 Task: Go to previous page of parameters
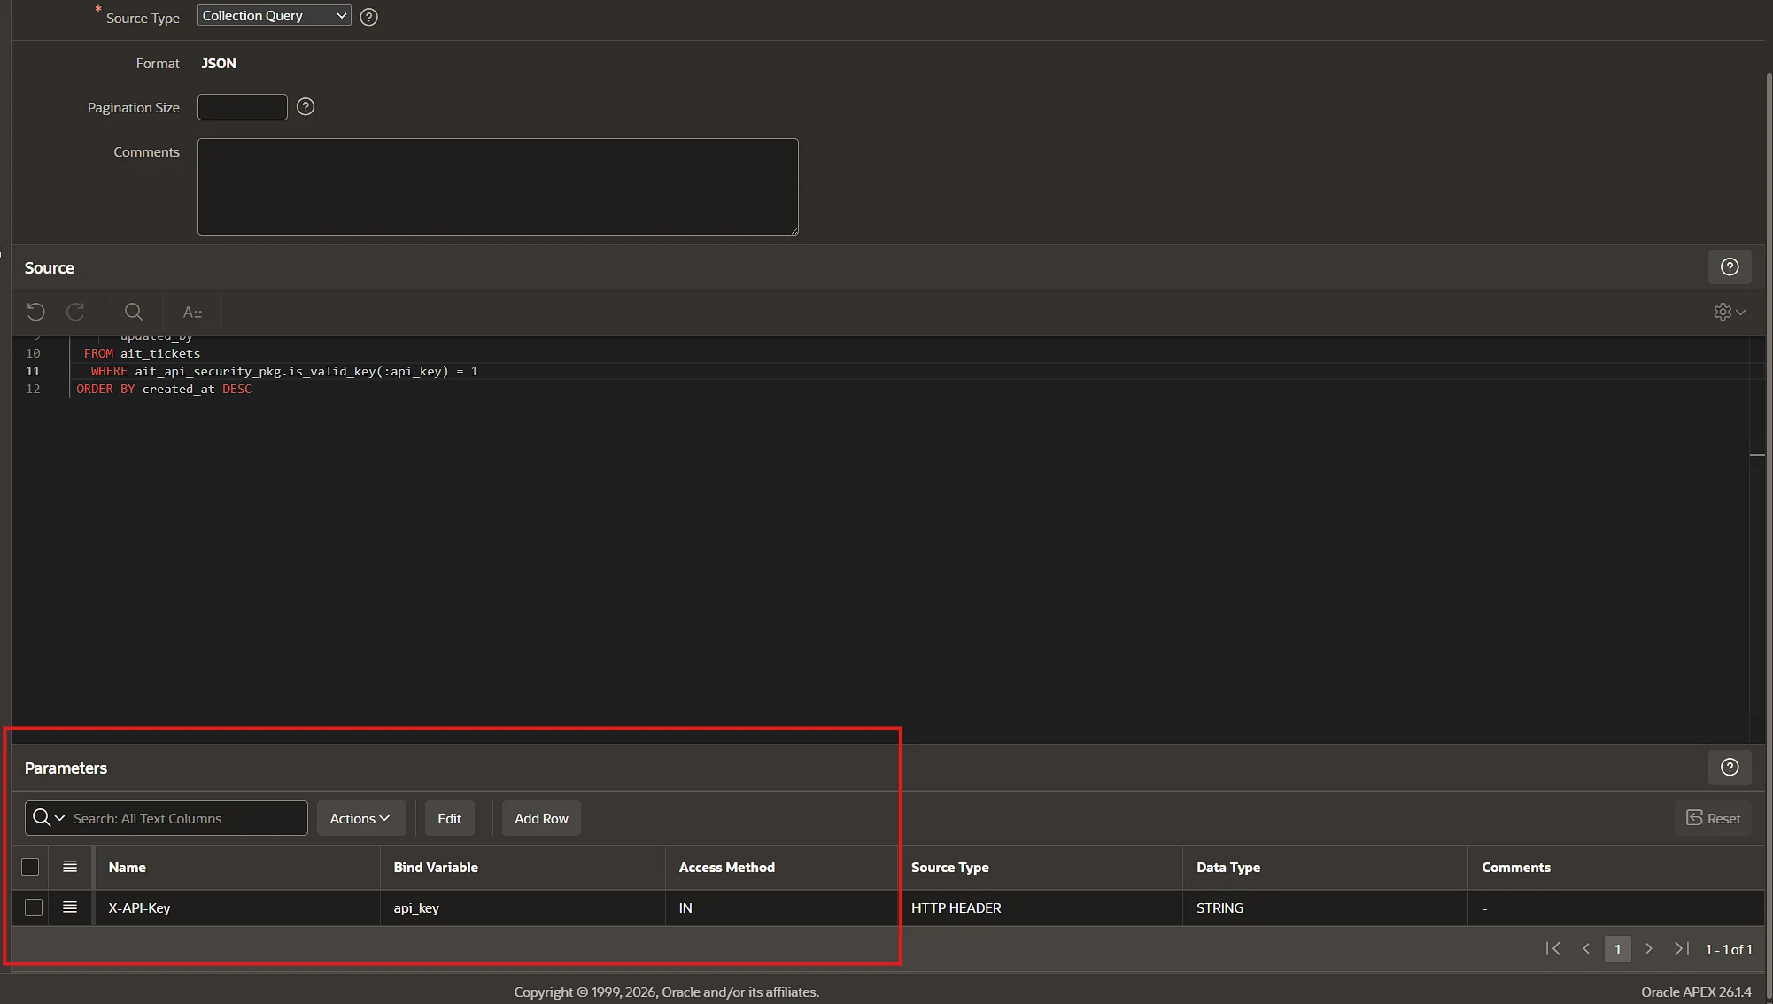pyautogui.click(x=1586, y=949)
